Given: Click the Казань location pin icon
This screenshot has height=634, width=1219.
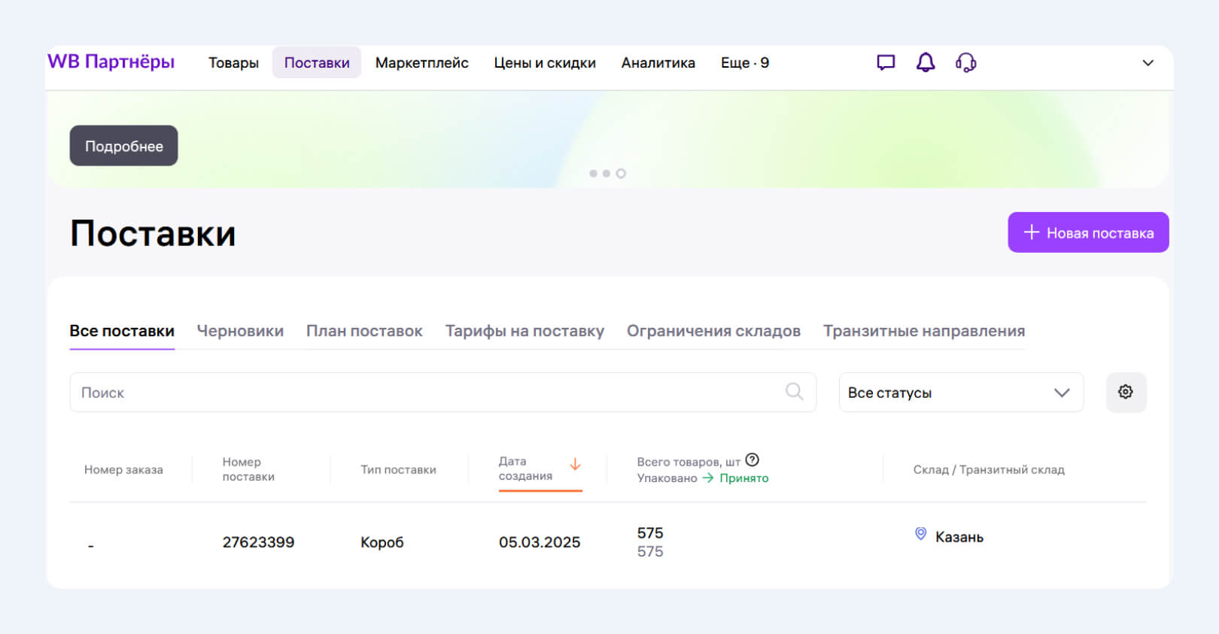Looking at the screenshot, I should pyautogui.click(x=920, y=534).
